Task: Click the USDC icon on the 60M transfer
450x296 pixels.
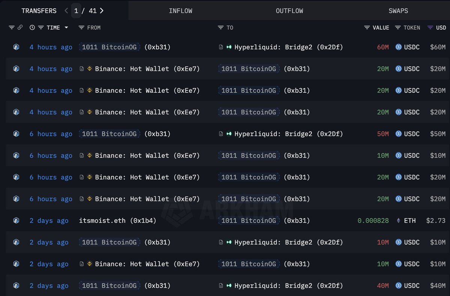Action: [399, 47]
